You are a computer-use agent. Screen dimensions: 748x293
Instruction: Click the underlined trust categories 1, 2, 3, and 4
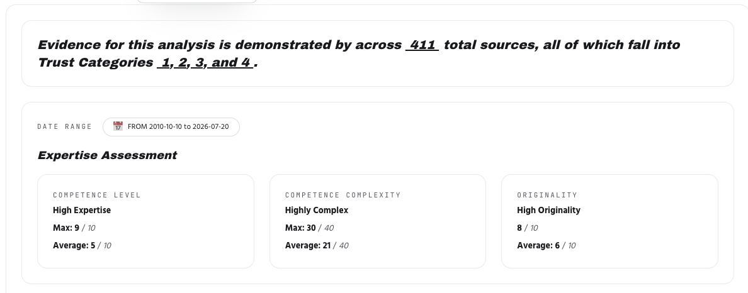(205, 62)
